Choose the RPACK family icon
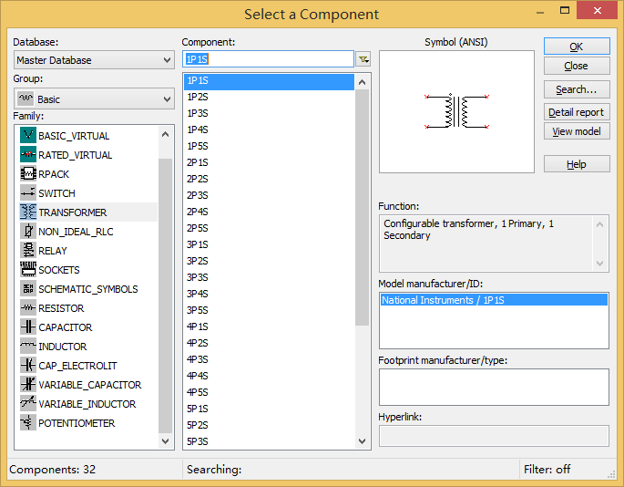 click(27, 174)
